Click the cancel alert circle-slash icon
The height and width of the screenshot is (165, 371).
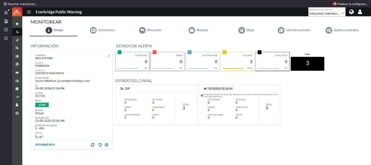[106, 145]
